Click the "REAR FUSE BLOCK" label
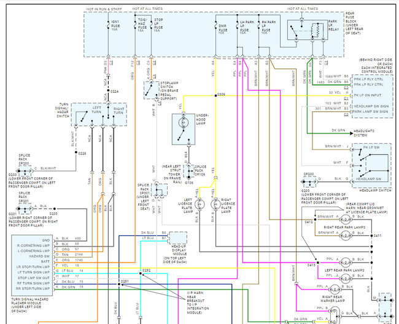 (351, 17)
